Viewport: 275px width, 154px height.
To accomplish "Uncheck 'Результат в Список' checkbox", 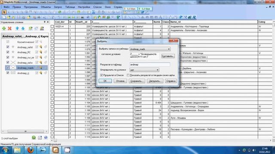I will [x=101, y=75].
